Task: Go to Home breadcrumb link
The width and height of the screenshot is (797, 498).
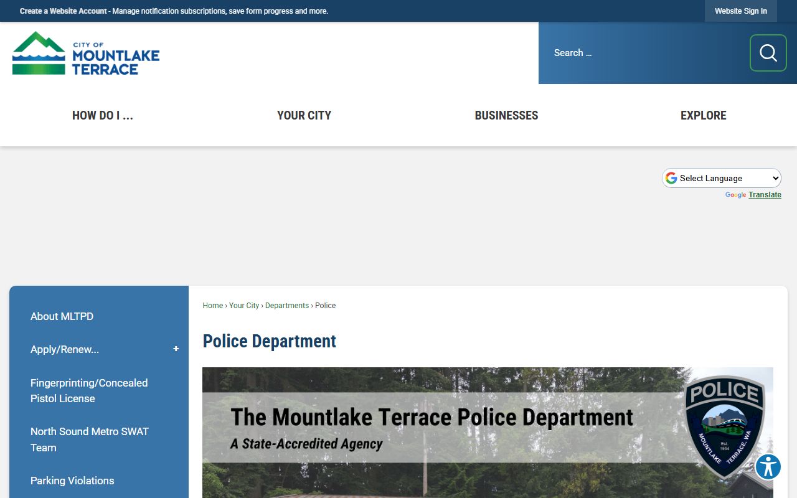Action: [x=213, y=306]
